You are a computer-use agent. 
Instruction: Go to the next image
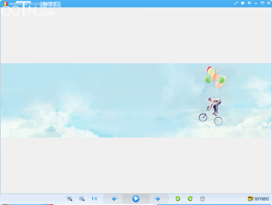coord(157,199)
